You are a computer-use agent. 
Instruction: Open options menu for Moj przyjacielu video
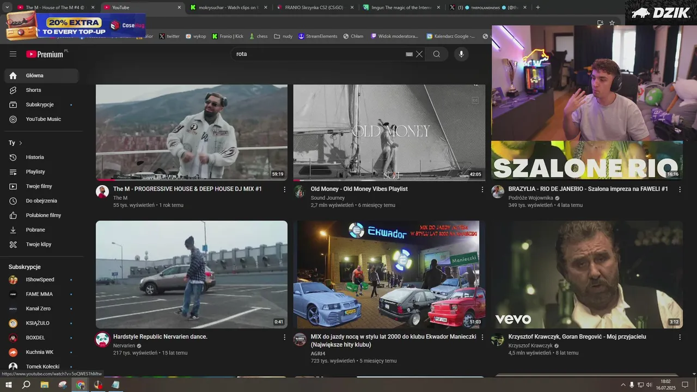680,338
